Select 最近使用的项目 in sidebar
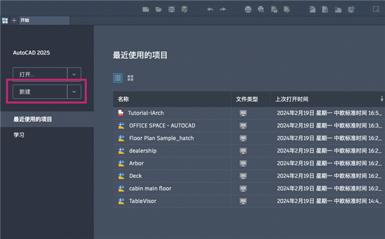This screenshot has width=385, height=239. pyautogui.click(x=47, y=119)
